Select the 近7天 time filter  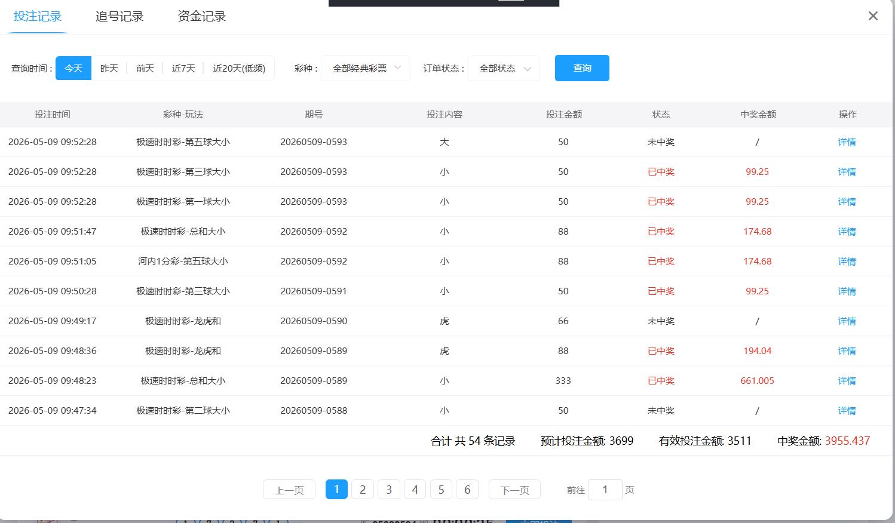pos(183,68)
